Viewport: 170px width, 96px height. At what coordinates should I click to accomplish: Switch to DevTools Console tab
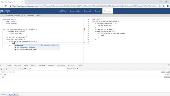(x=9, y=65)
